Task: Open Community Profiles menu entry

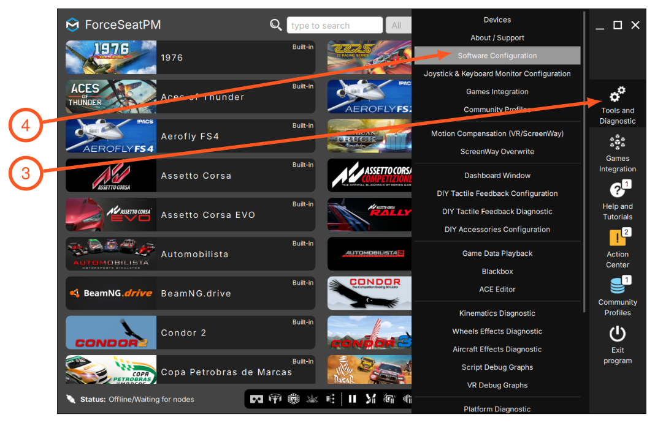Action: point(497,109)
